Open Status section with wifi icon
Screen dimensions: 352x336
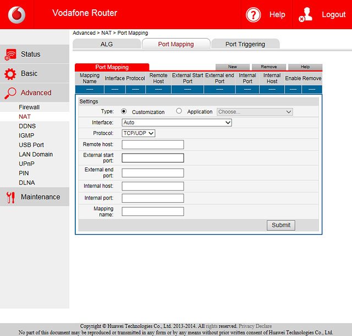pyautogui.click(x=10, y=55)
